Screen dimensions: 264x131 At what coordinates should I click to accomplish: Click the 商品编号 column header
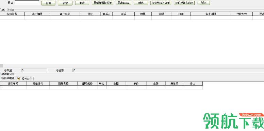[38, 83]
